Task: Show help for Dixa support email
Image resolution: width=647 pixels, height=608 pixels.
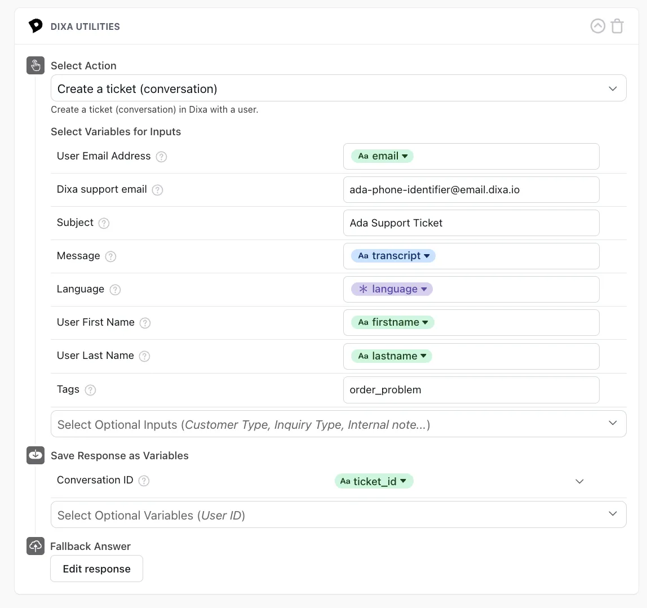Action: click(x=157, y=190)
